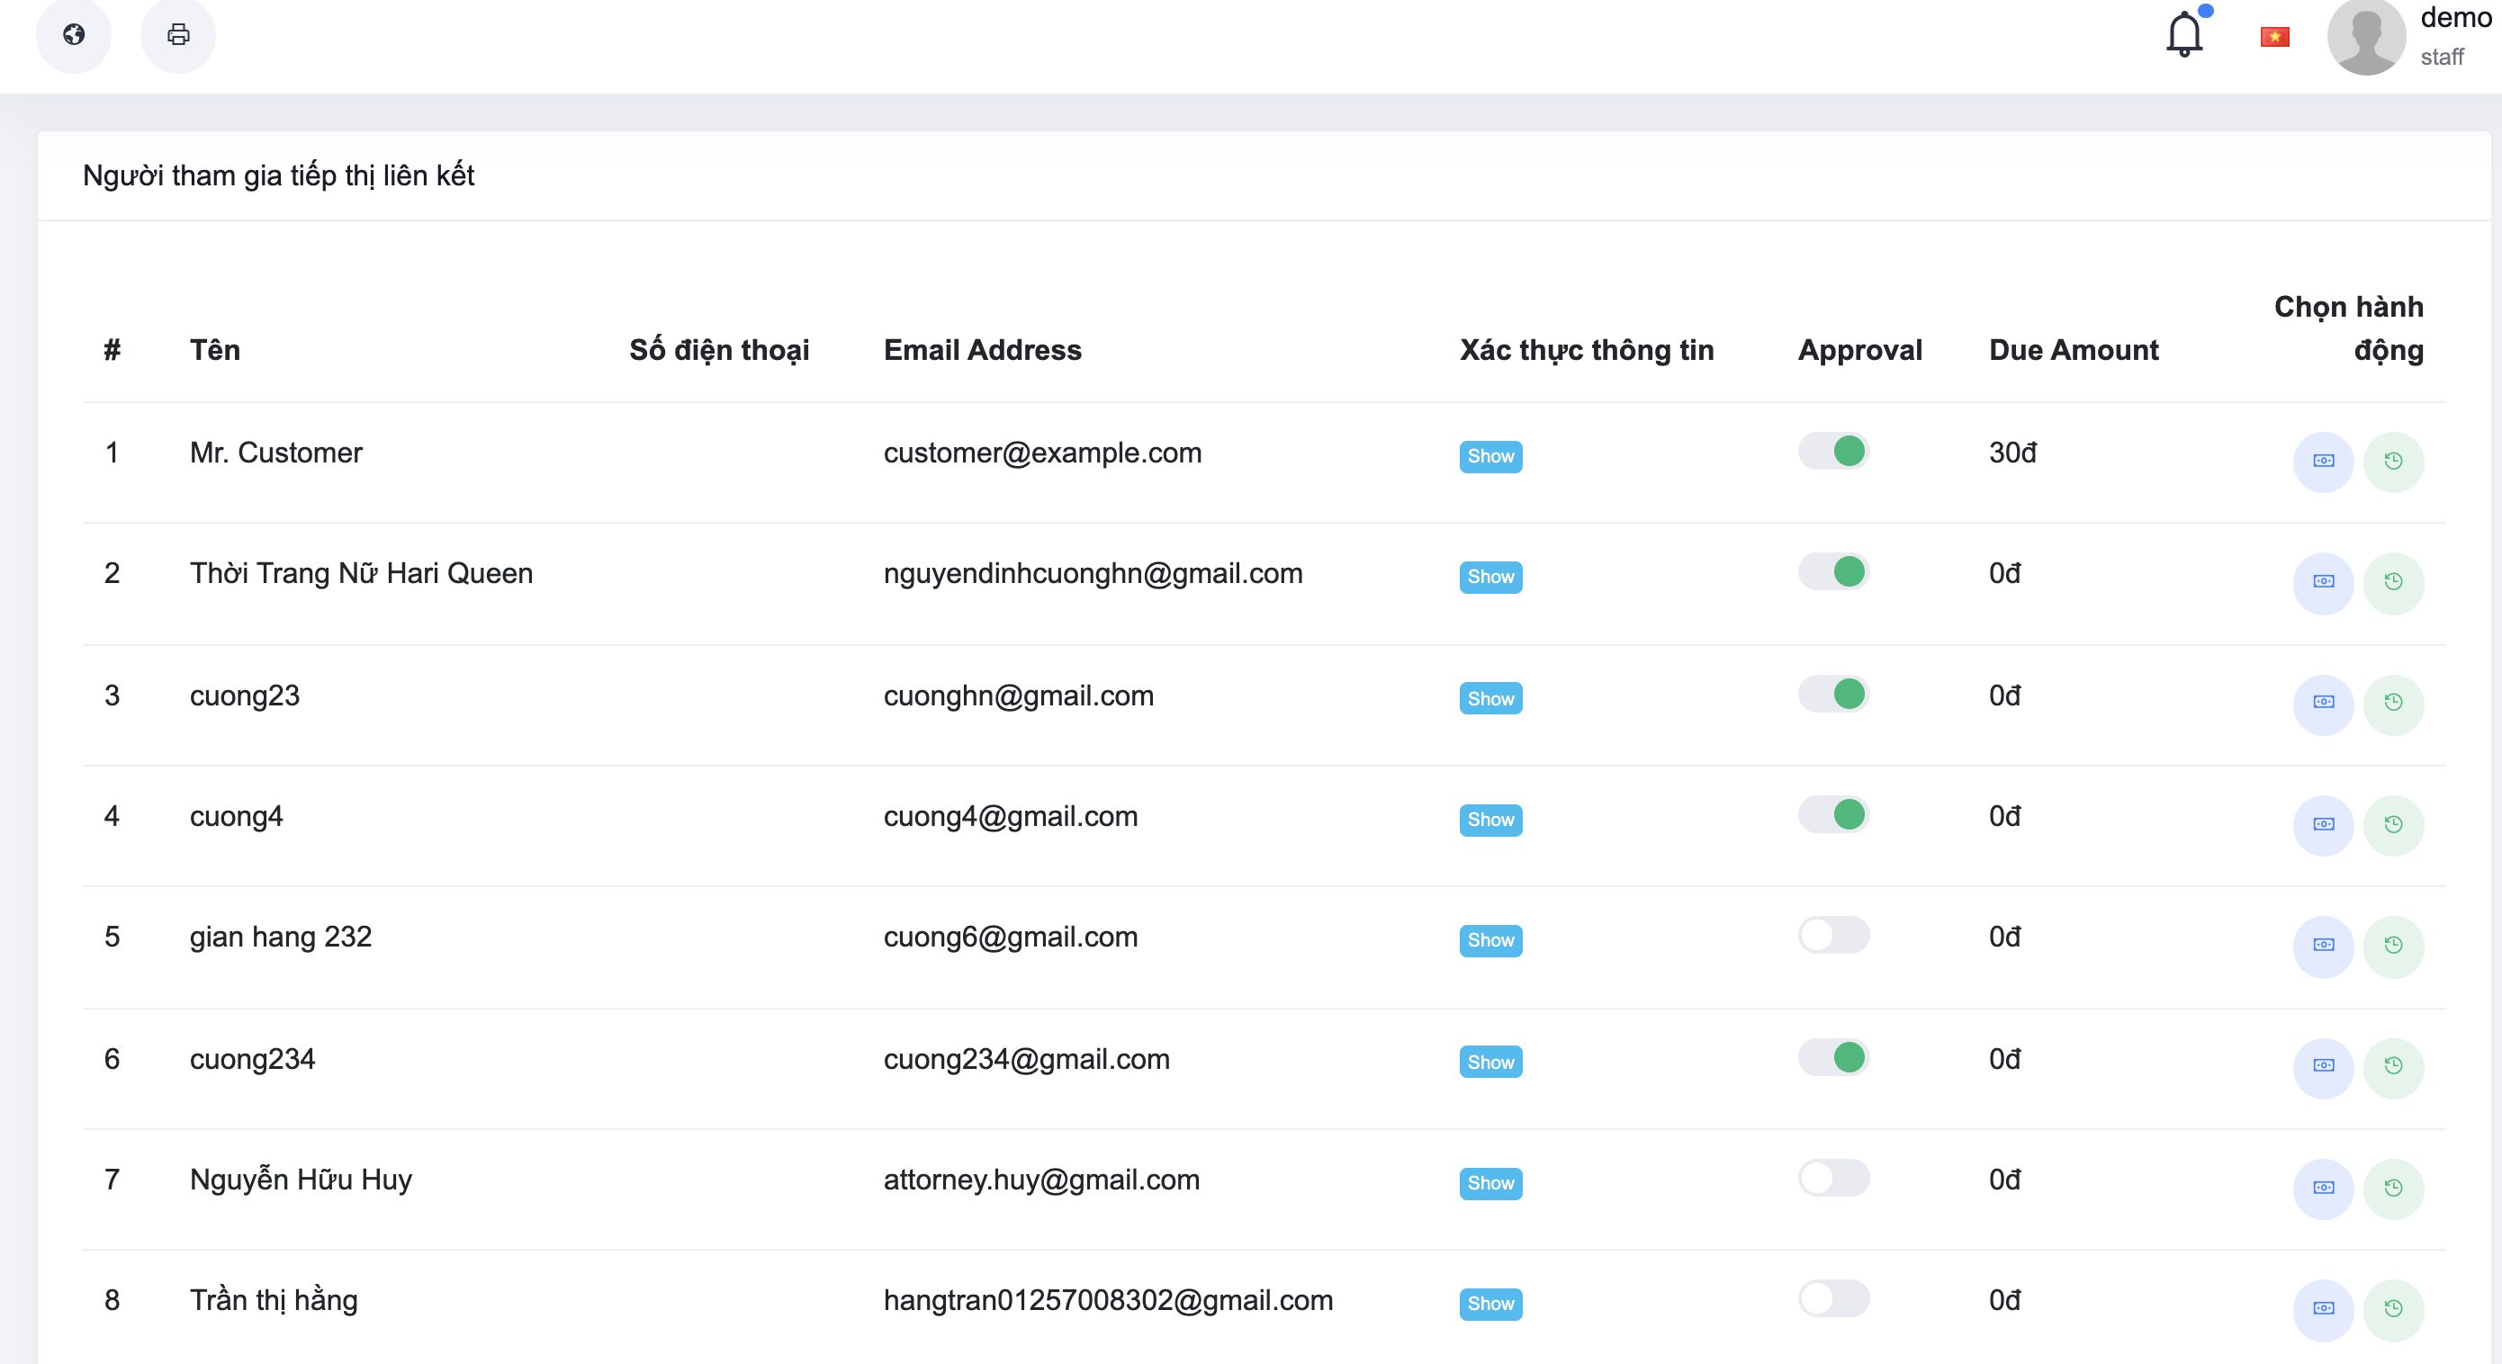Click pay icon for Thời Trang Nữ Hari Queen
The height and width of the screenshot is (1364, 2502).
point(2323,582)
